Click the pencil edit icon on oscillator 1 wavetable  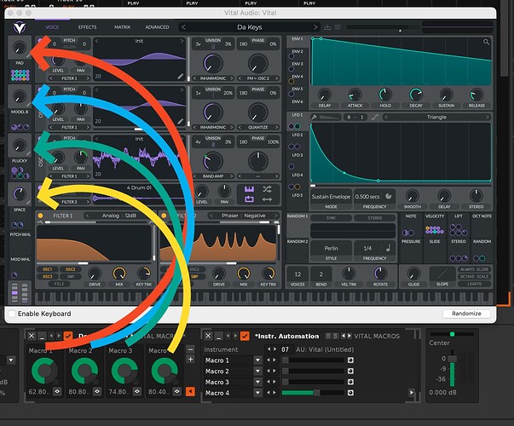click(x=181, y=77)
